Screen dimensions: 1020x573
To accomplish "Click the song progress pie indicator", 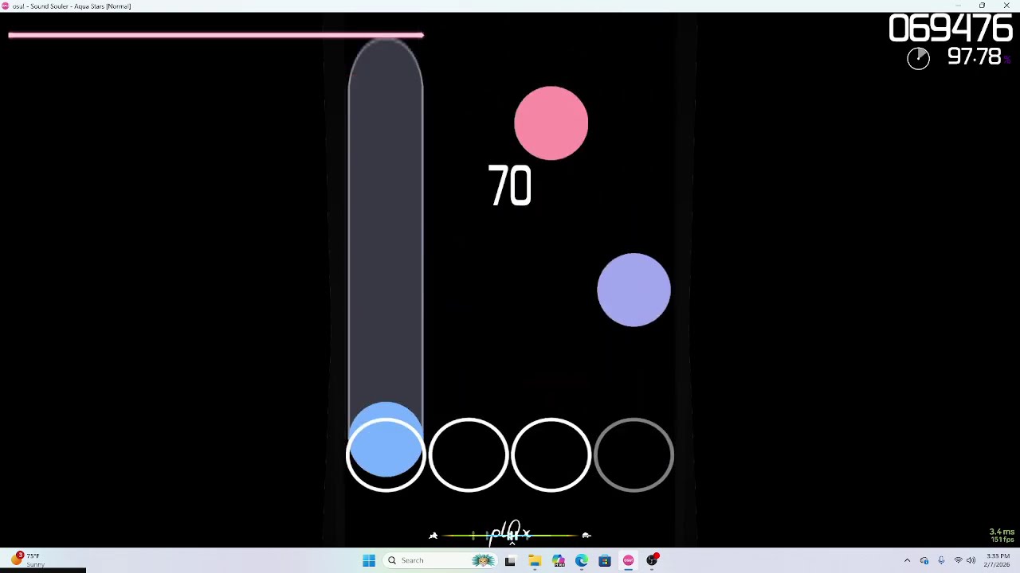I will coord(918,58).
